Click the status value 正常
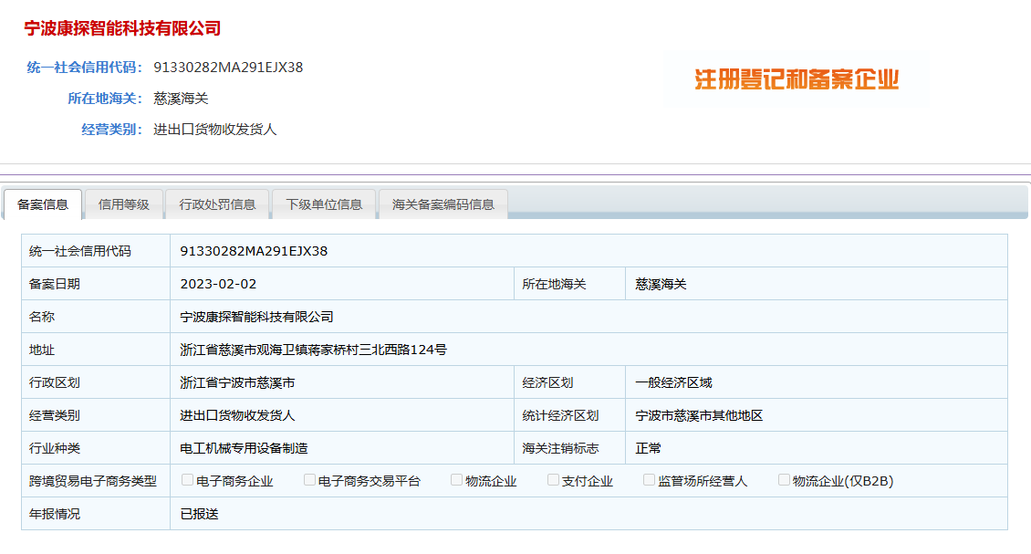This screenshot has width=1031, height=554. pyautogui.click(x=649, y=449)
